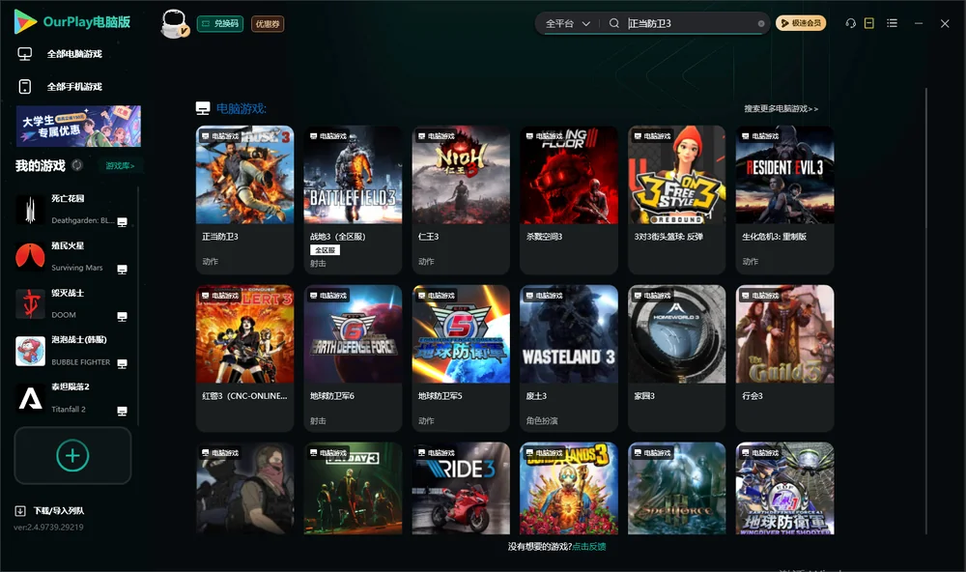The image size is (966, 572).
Task: Open the hamburger list menu icon
Action: [x=892, y=23]
